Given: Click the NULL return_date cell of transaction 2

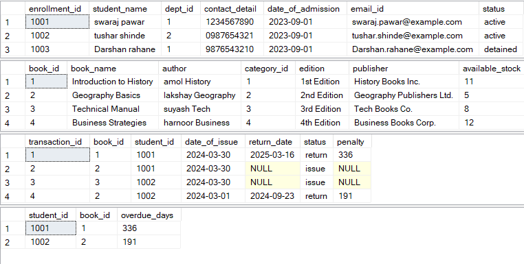Looking at the screenshot, I should pos(273,169).
